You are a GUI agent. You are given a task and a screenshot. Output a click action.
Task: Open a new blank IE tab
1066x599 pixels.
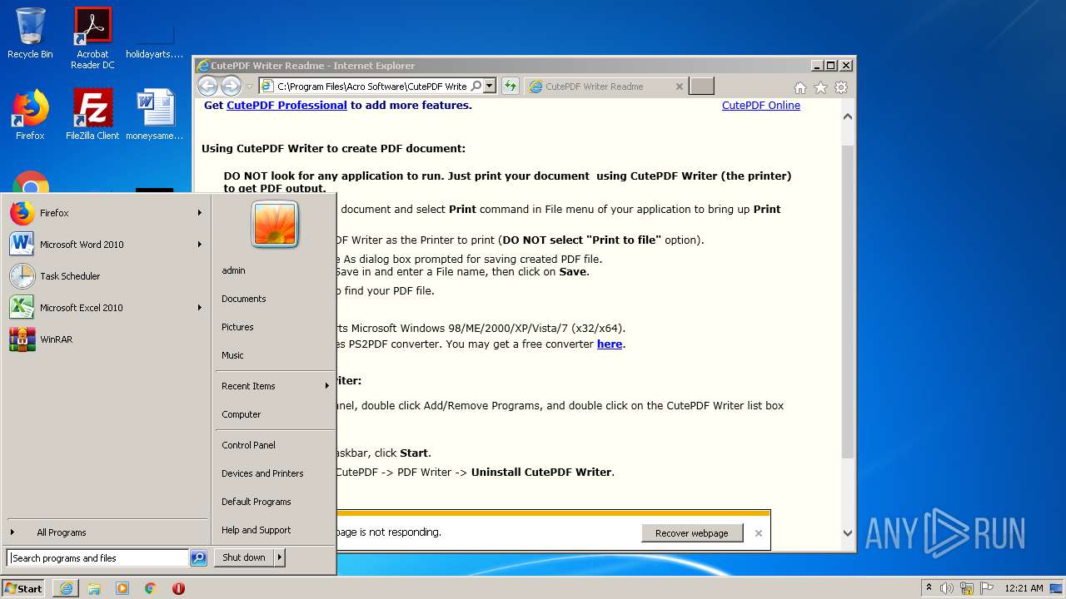click(x=702, y=87)
